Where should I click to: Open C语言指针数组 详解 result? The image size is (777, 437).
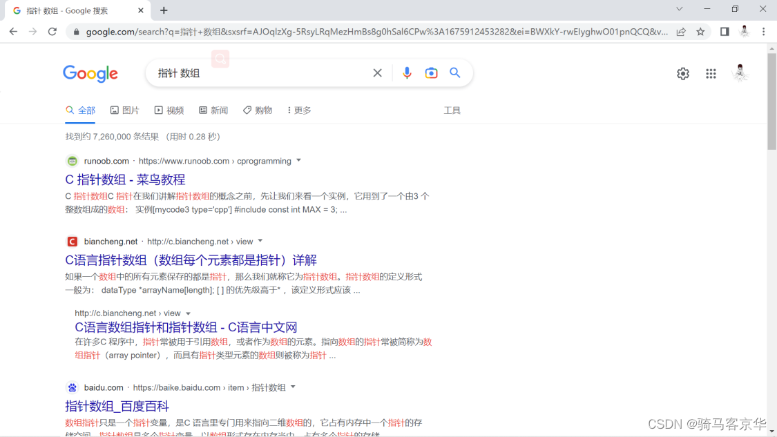pyautogui.click(x=191, y=260)
